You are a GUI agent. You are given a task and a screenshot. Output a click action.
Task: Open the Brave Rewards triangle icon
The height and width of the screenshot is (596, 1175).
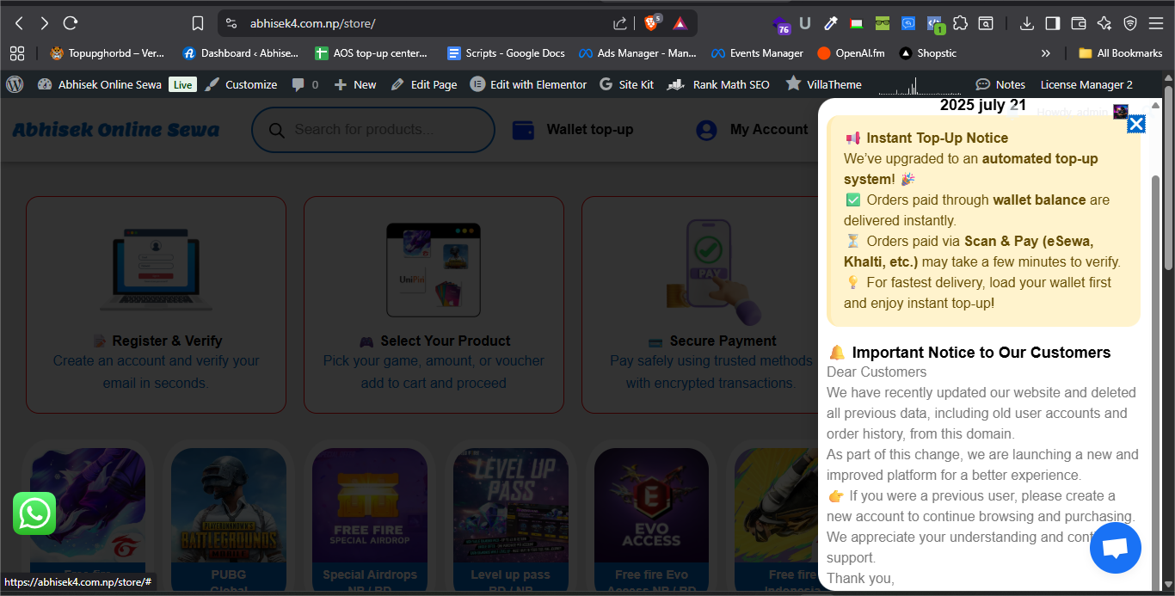[x=680, y=23]
